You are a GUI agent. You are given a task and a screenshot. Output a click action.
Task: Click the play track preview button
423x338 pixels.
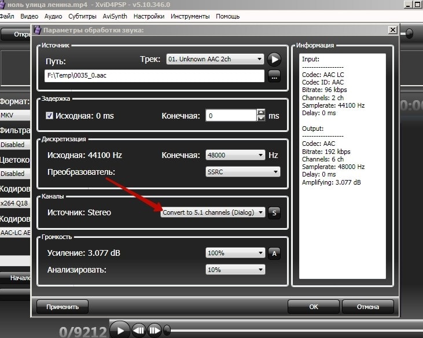point(274,59)
